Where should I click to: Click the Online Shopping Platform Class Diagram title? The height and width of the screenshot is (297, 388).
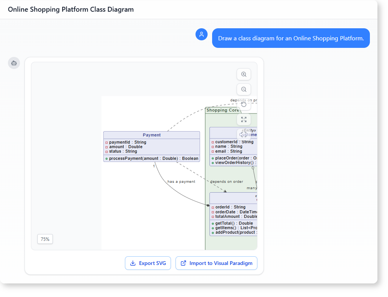tap(71, 9)
